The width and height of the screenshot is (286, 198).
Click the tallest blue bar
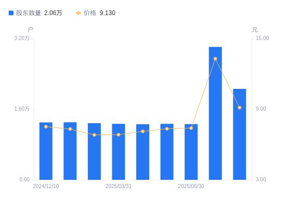point(215,113)
